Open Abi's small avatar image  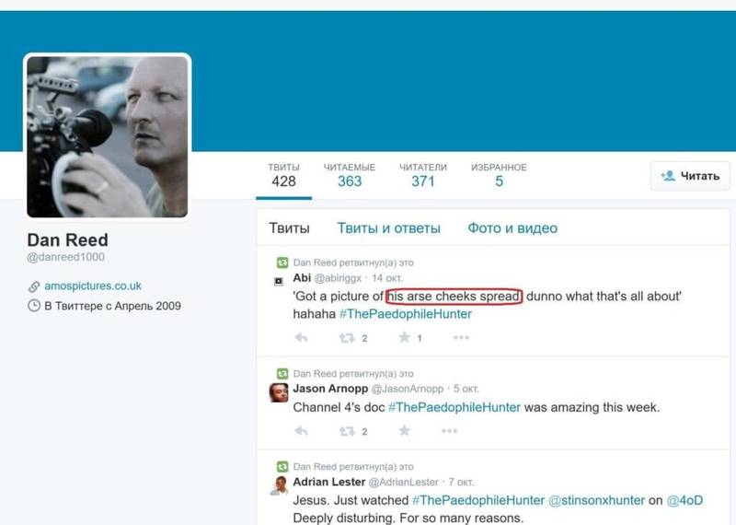click(279, 281)
